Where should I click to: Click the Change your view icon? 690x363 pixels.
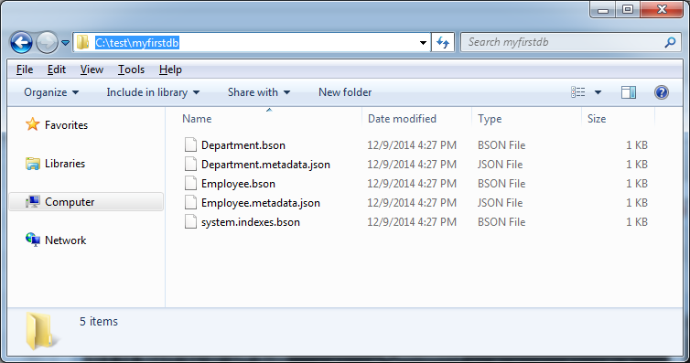point(577,92)
